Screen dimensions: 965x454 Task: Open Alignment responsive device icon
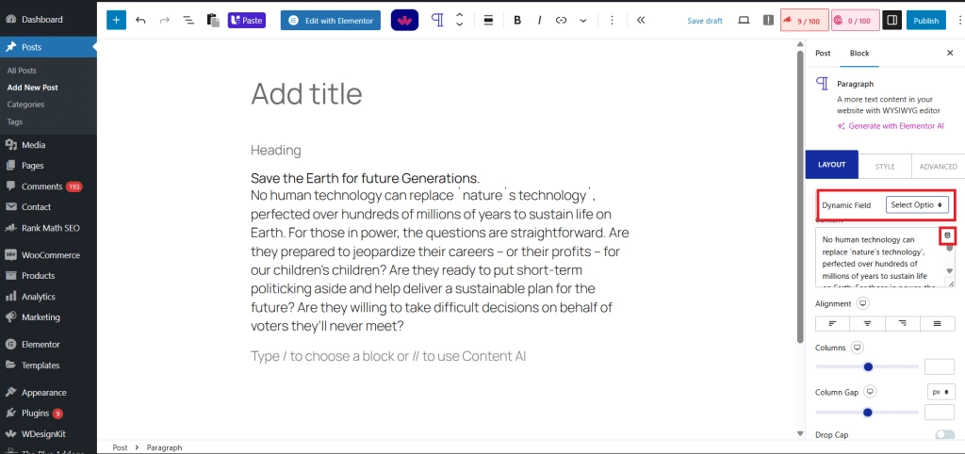coord(863,304)
